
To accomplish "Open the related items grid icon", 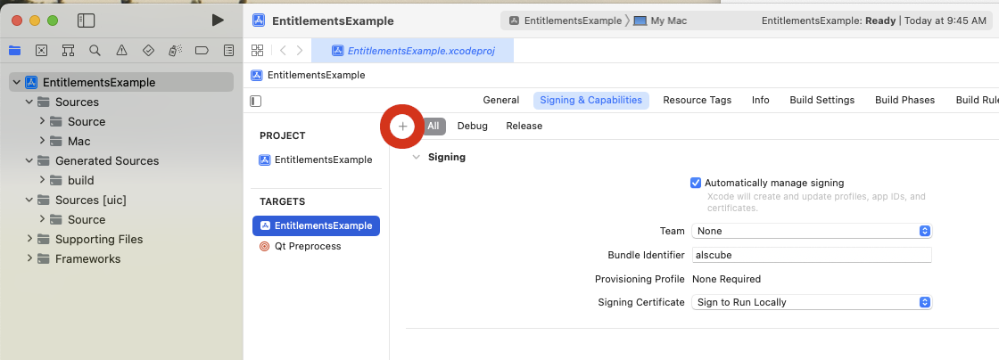I will pos(258,50).
